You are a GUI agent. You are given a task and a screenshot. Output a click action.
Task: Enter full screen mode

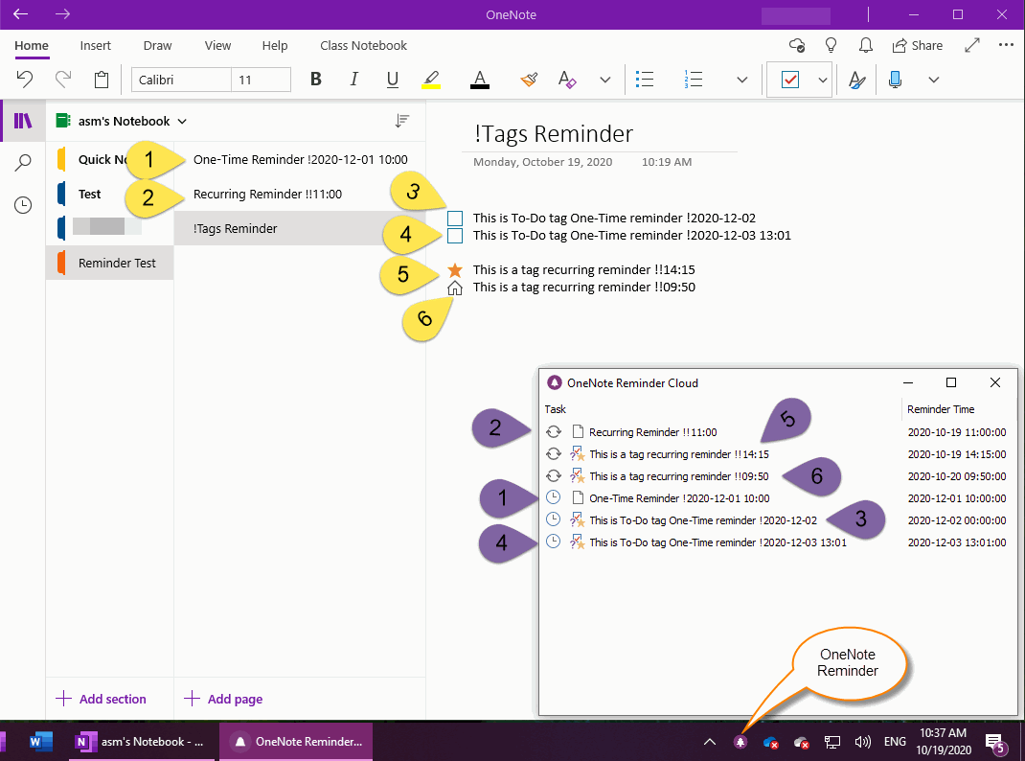tap(972, 45)
